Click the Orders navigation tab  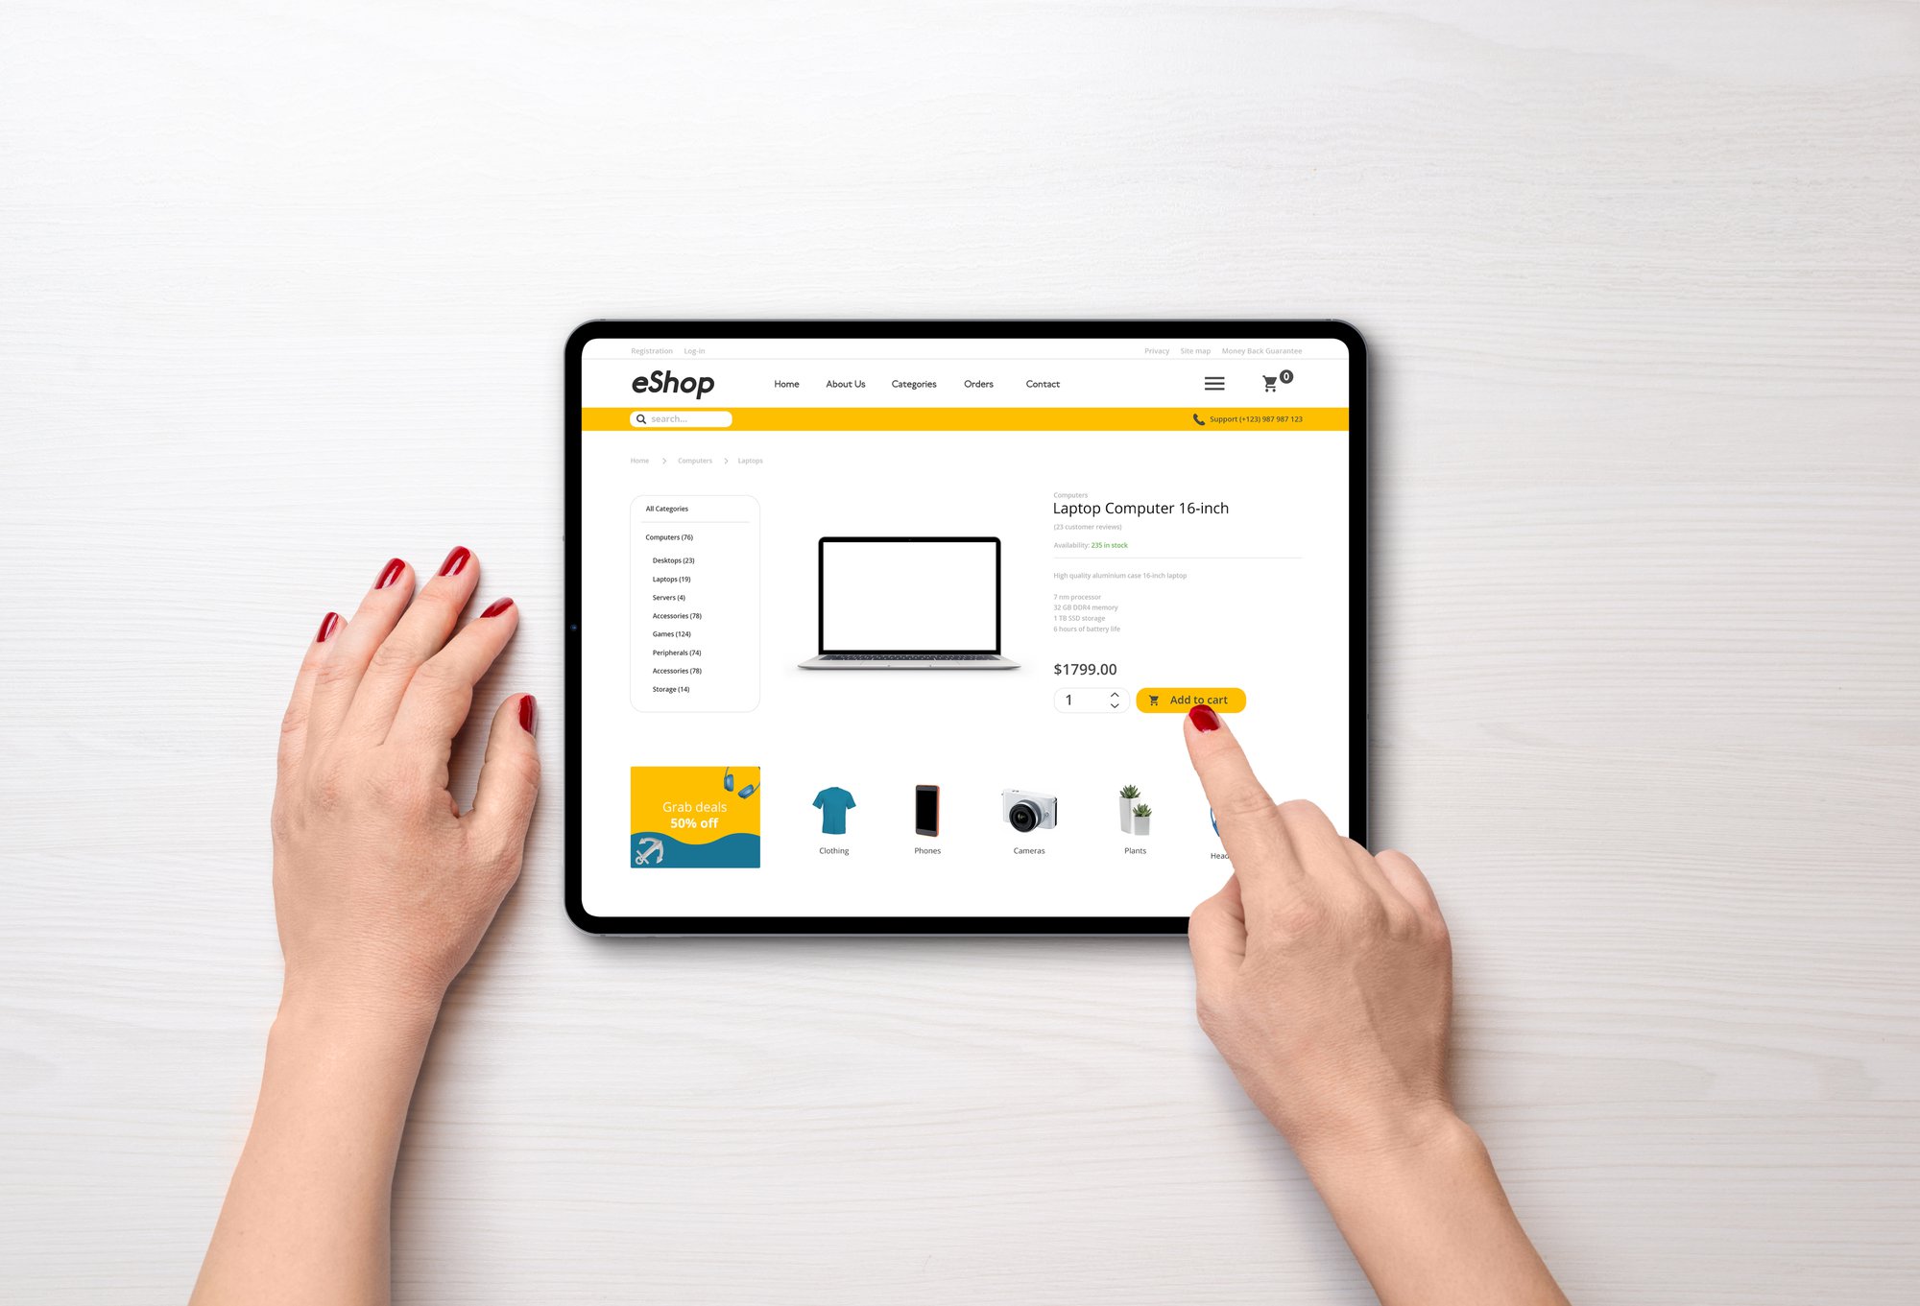click(x=976, y=383)
